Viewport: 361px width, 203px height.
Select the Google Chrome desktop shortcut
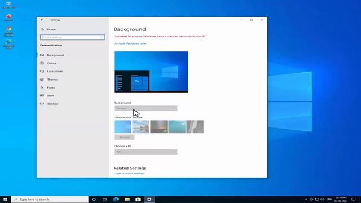point(8,32)
